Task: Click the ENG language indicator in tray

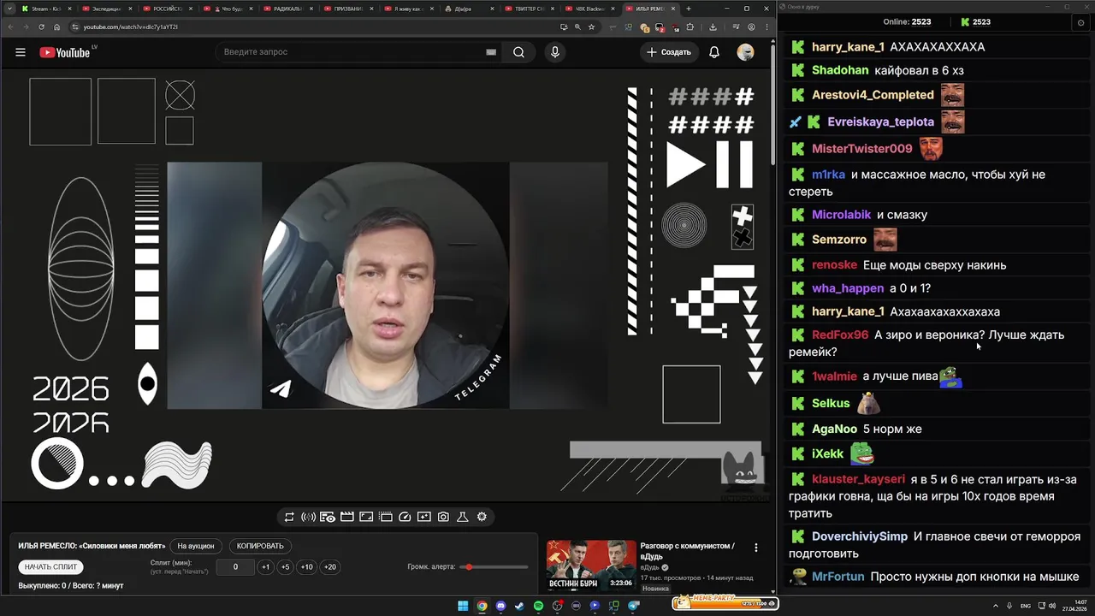Action: [x=1026, y=606]
